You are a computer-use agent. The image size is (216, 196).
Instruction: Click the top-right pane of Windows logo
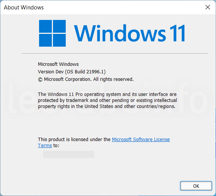click(x=59, y=26)
